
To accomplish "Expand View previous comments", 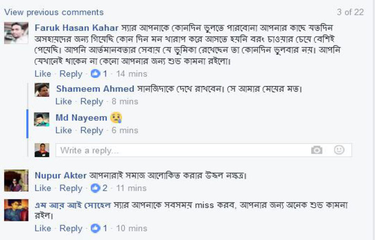I will coord(53,12).
